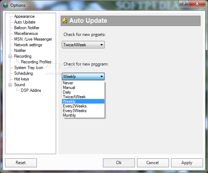
Task: Choose Every3Weeks from the list
Action: [x=83, y=111]
